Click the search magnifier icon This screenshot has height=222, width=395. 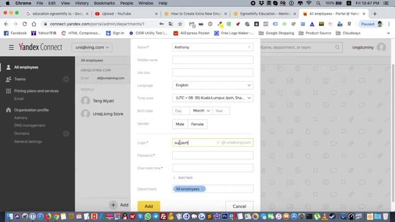338,47
